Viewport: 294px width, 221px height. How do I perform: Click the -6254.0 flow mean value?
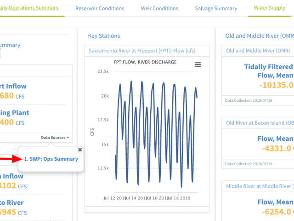(277, 212)
